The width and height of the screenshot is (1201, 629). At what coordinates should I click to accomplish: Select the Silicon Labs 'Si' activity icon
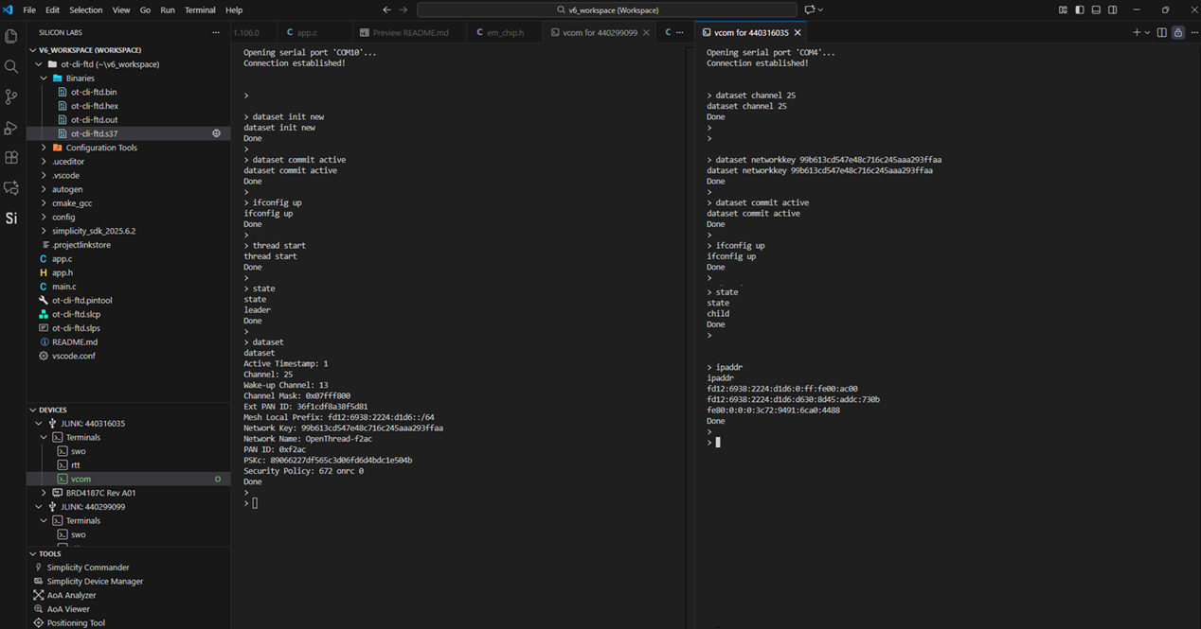point(11,218)
